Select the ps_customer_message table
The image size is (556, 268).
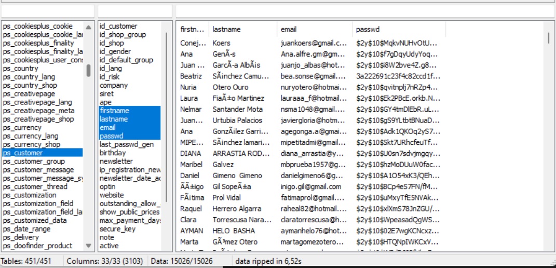click(42, 170)
